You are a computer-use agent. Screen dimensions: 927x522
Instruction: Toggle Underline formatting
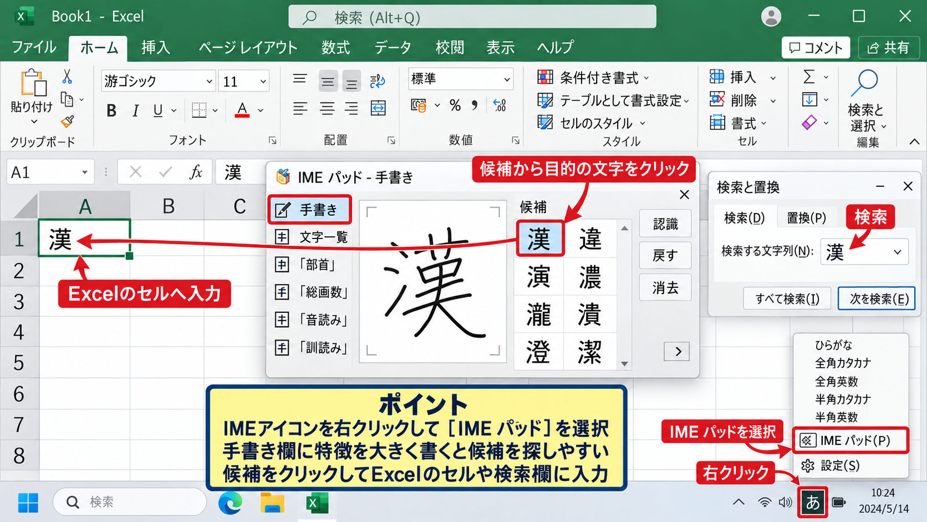click(158, 110)
